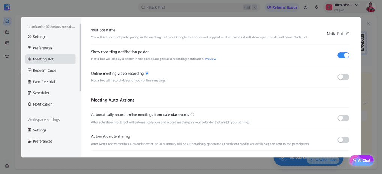
Task: Click the settings sidebar scrollbar
Action: (x=81, y=57)
